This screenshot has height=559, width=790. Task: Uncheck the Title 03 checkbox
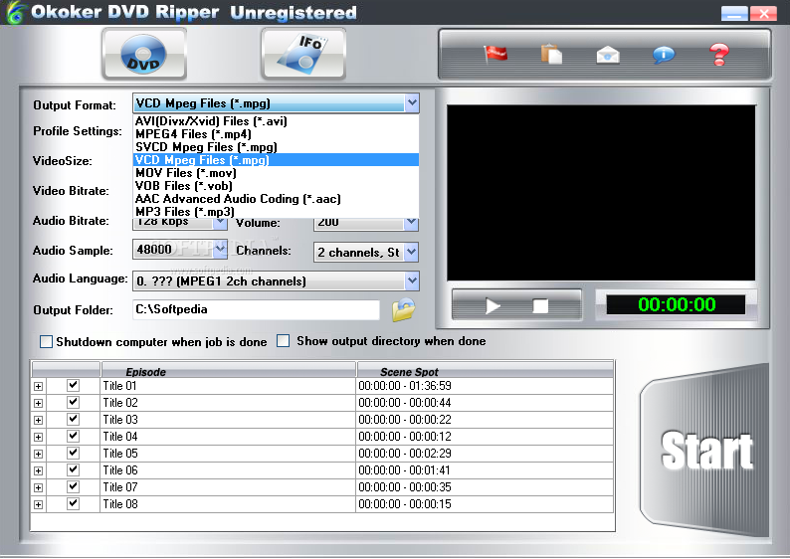pos(73,420)
